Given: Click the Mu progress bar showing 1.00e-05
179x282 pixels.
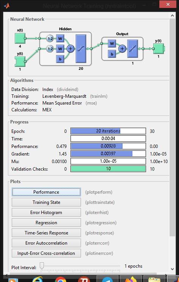Looking at the screenshot, I should (108, 161).
